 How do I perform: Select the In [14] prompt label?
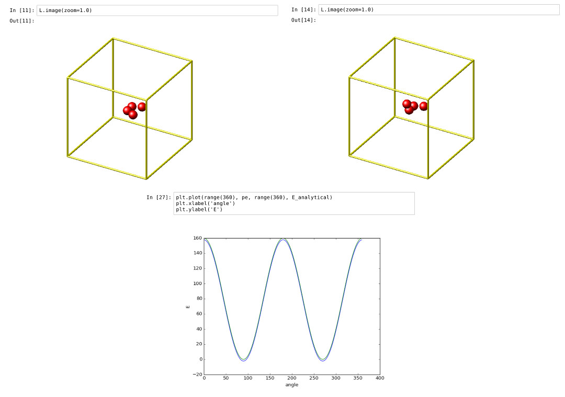pyautogui.click(x=303, y=10)
